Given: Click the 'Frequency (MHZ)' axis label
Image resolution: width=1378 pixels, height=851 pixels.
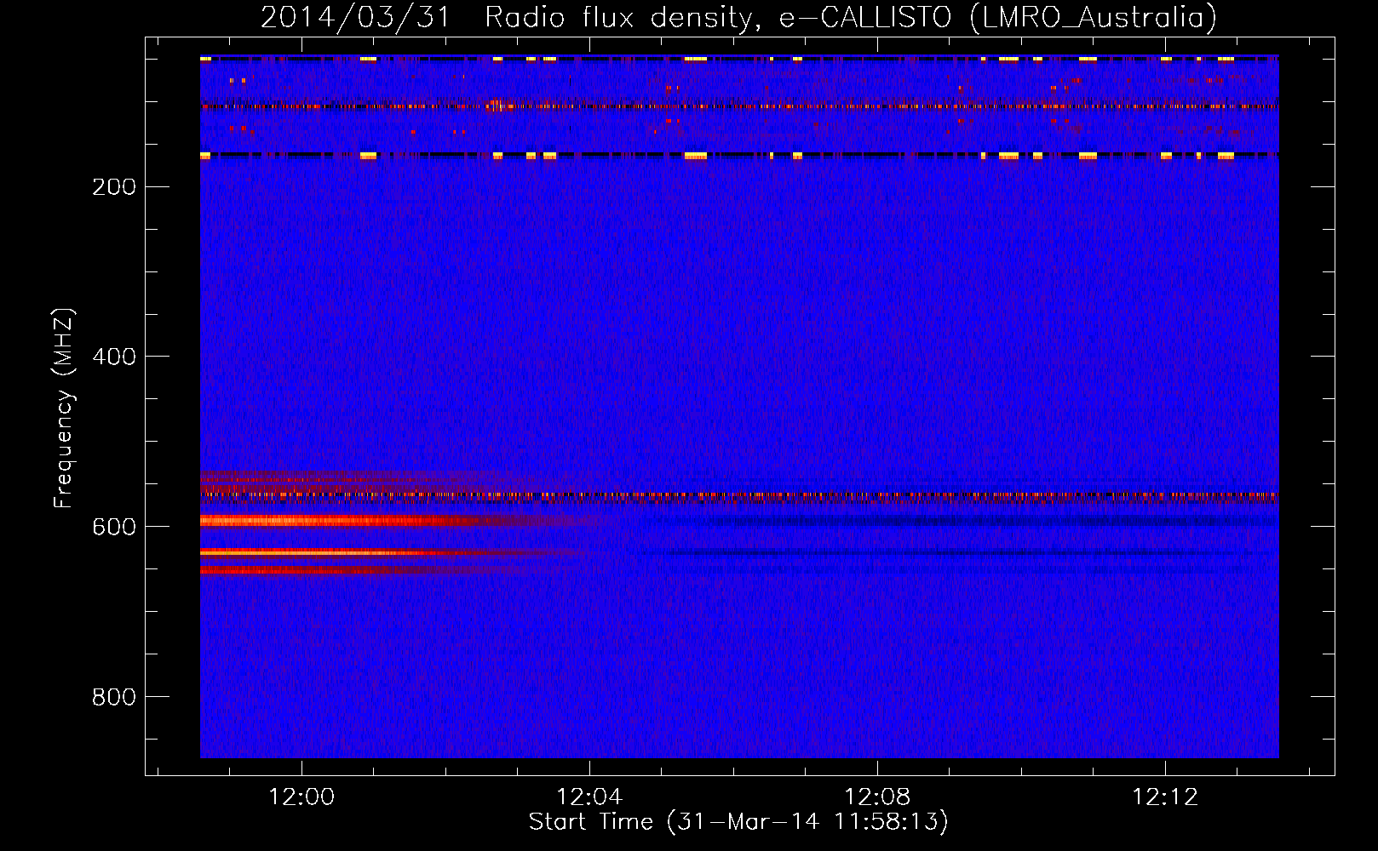Looking at the screenshot, I should coord(64,408).
